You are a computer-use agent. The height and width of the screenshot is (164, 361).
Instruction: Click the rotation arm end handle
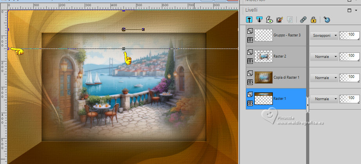tap(143, 29)
